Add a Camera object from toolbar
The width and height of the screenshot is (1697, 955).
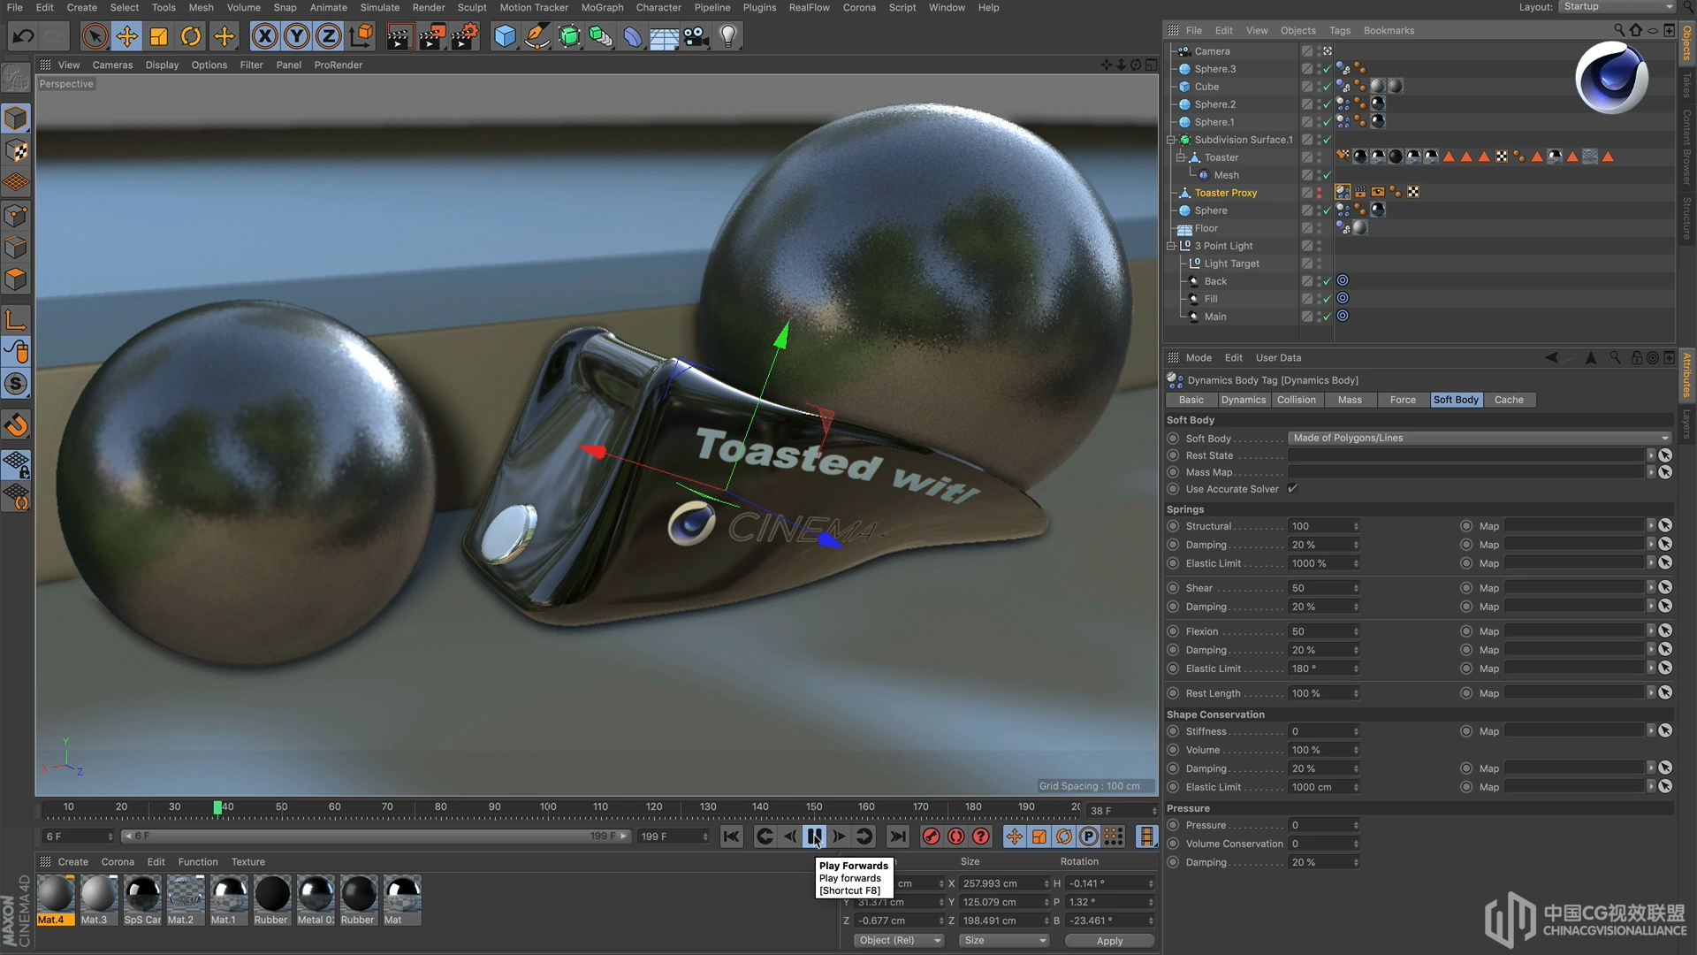[696, 36]
